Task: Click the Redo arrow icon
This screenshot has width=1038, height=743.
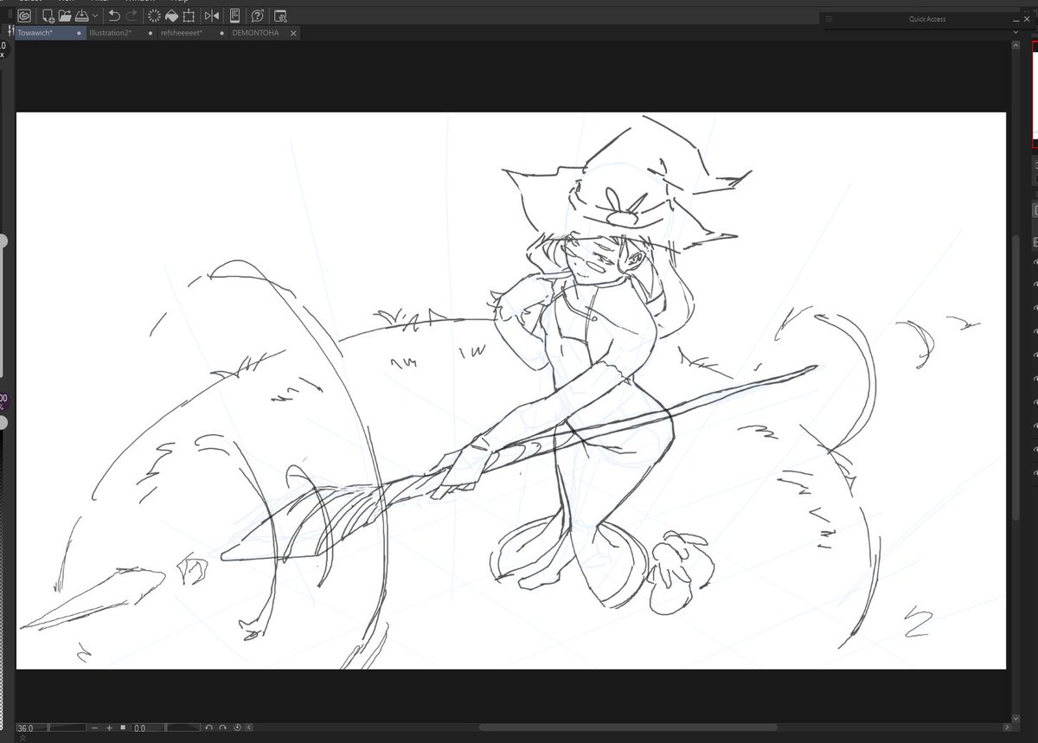Action: (x=131, y=16)
